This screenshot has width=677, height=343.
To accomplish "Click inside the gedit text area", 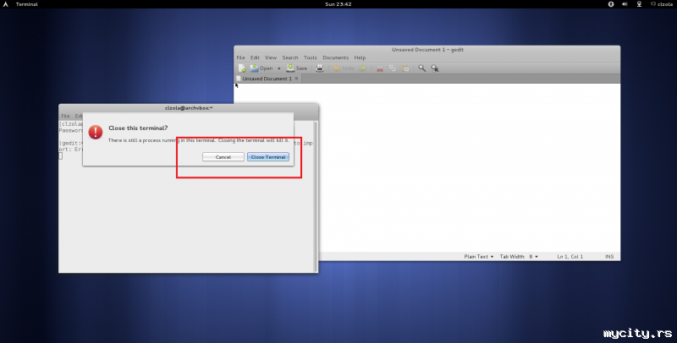I will (470, 168).
